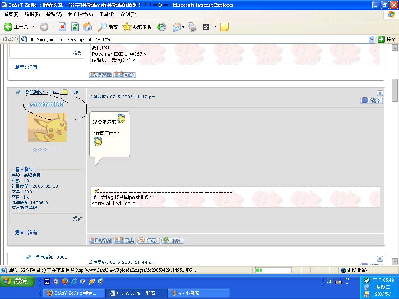The height and width of the screenshot is (299, 399).
Task: Click the Mail envelope icon
Action: click(177, 27)
